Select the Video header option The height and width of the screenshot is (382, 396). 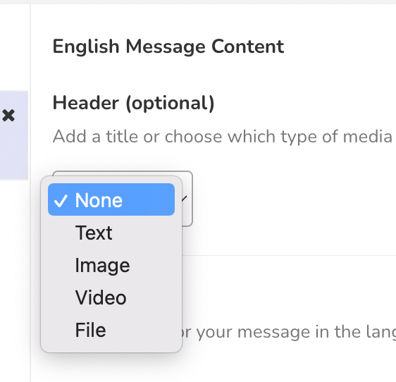(111, 297)
